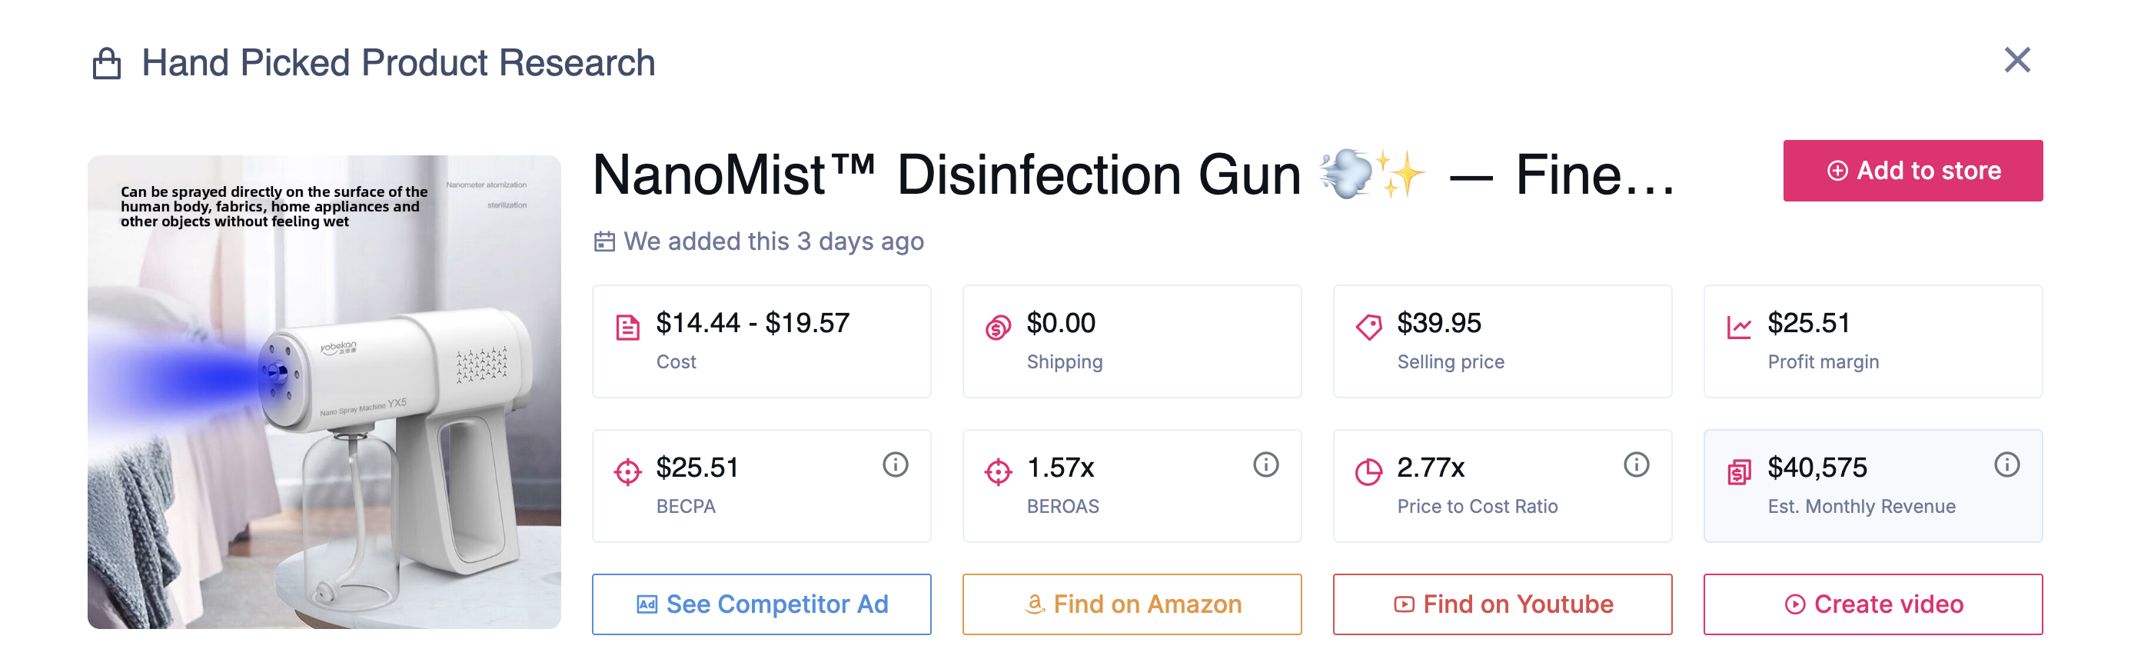Open the BEROAS info tooltip

1265,464
